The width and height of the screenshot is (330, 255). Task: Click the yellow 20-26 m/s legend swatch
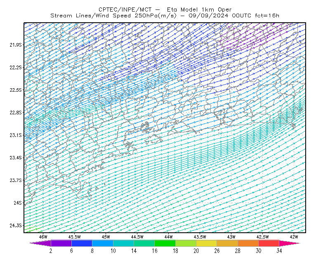pos(207,243)
